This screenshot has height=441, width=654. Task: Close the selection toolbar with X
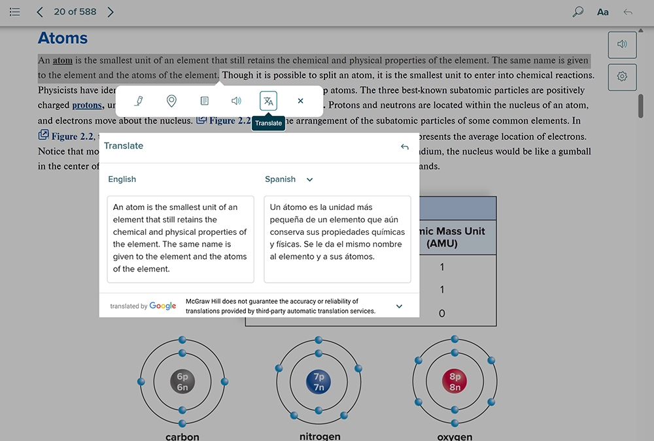click(x=300, y=101)
